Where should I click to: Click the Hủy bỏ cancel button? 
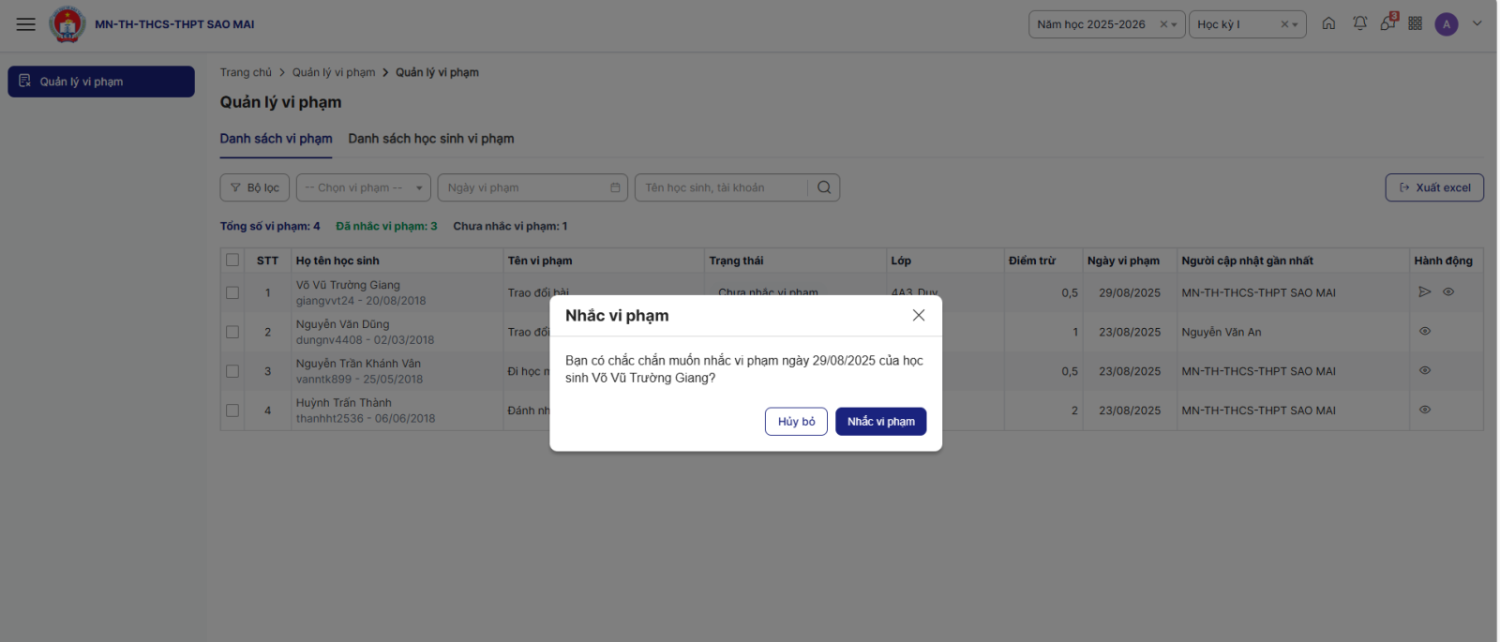[x=796, y=422]
